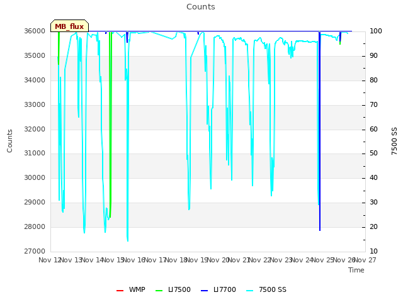Click the 31000 tick on left axis

(35, 154)
